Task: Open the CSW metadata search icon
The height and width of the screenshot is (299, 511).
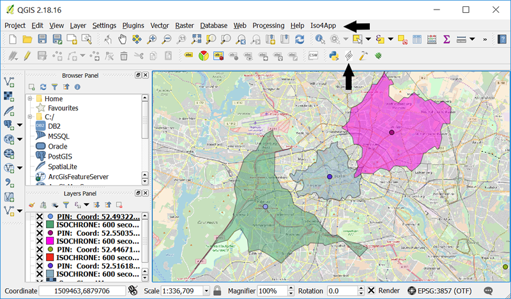Action: (313, 55)
